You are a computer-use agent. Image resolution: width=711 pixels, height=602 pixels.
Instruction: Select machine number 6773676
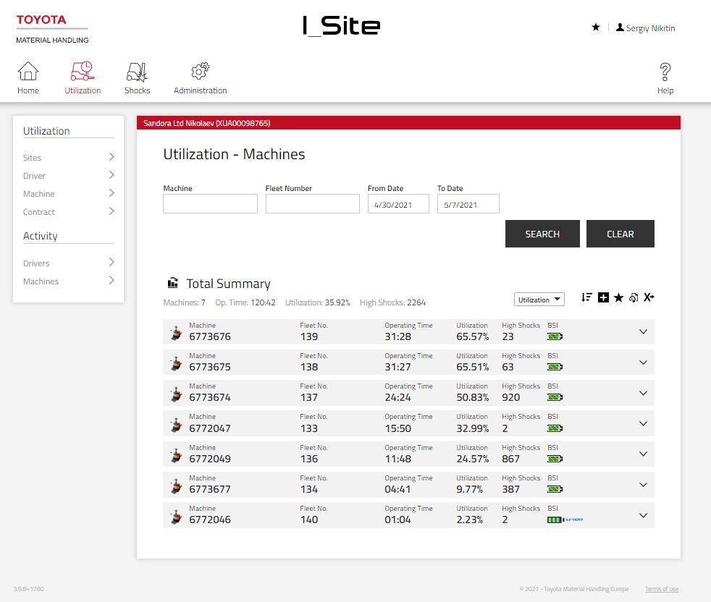pos(210,336)
